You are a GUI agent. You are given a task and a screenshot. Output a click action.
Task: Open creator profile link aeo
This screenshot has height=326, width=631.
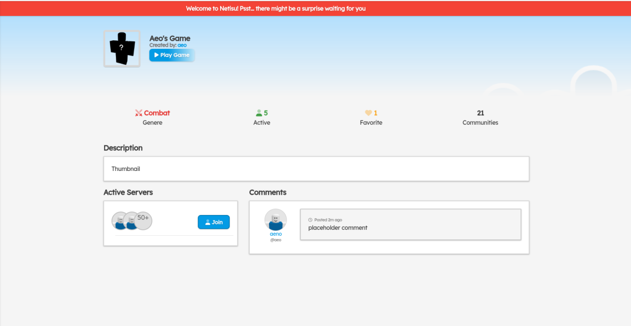point(182,46)
